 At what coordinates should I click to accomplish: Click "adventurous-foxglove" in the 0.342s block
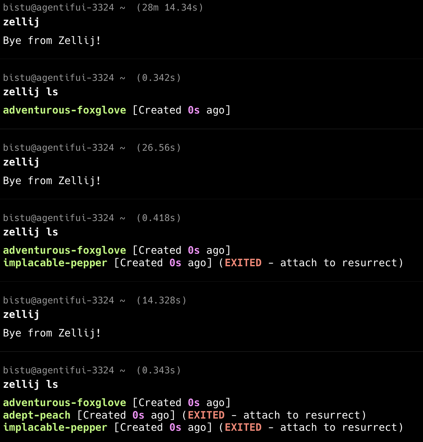65,110
